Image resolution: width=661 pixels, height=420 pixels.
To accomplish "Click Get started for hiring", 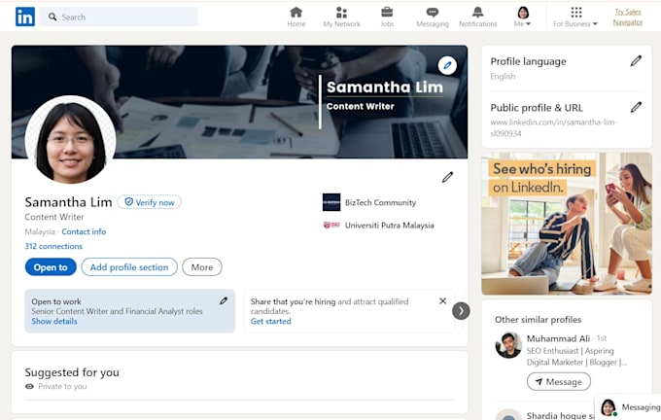I will 270,322.
